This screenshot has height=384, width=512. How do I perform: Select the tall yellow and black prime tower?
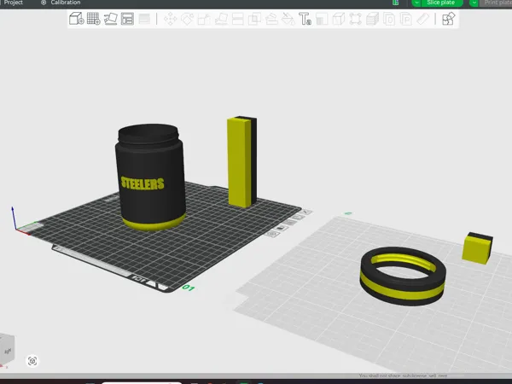(x=242, y=161)
